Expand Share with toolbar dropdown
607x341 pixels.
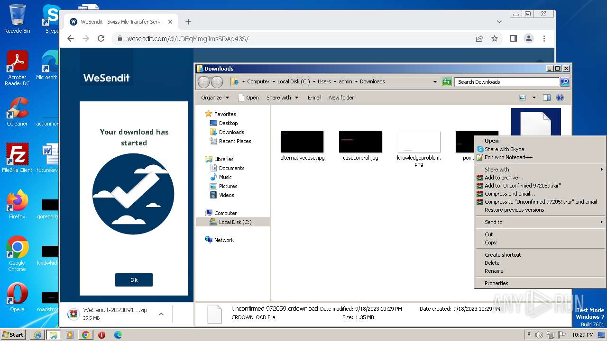tap(283, 98)
